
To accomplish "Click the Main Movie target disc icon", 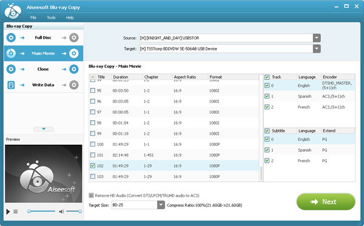I will click(74, 53).
